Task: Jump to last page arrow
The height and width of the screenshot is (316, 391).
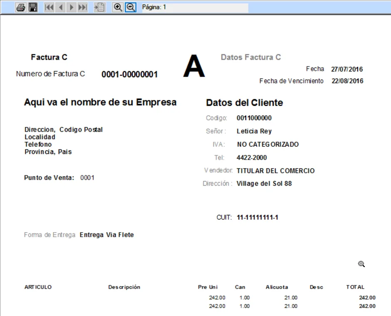Action: (82, 7)
